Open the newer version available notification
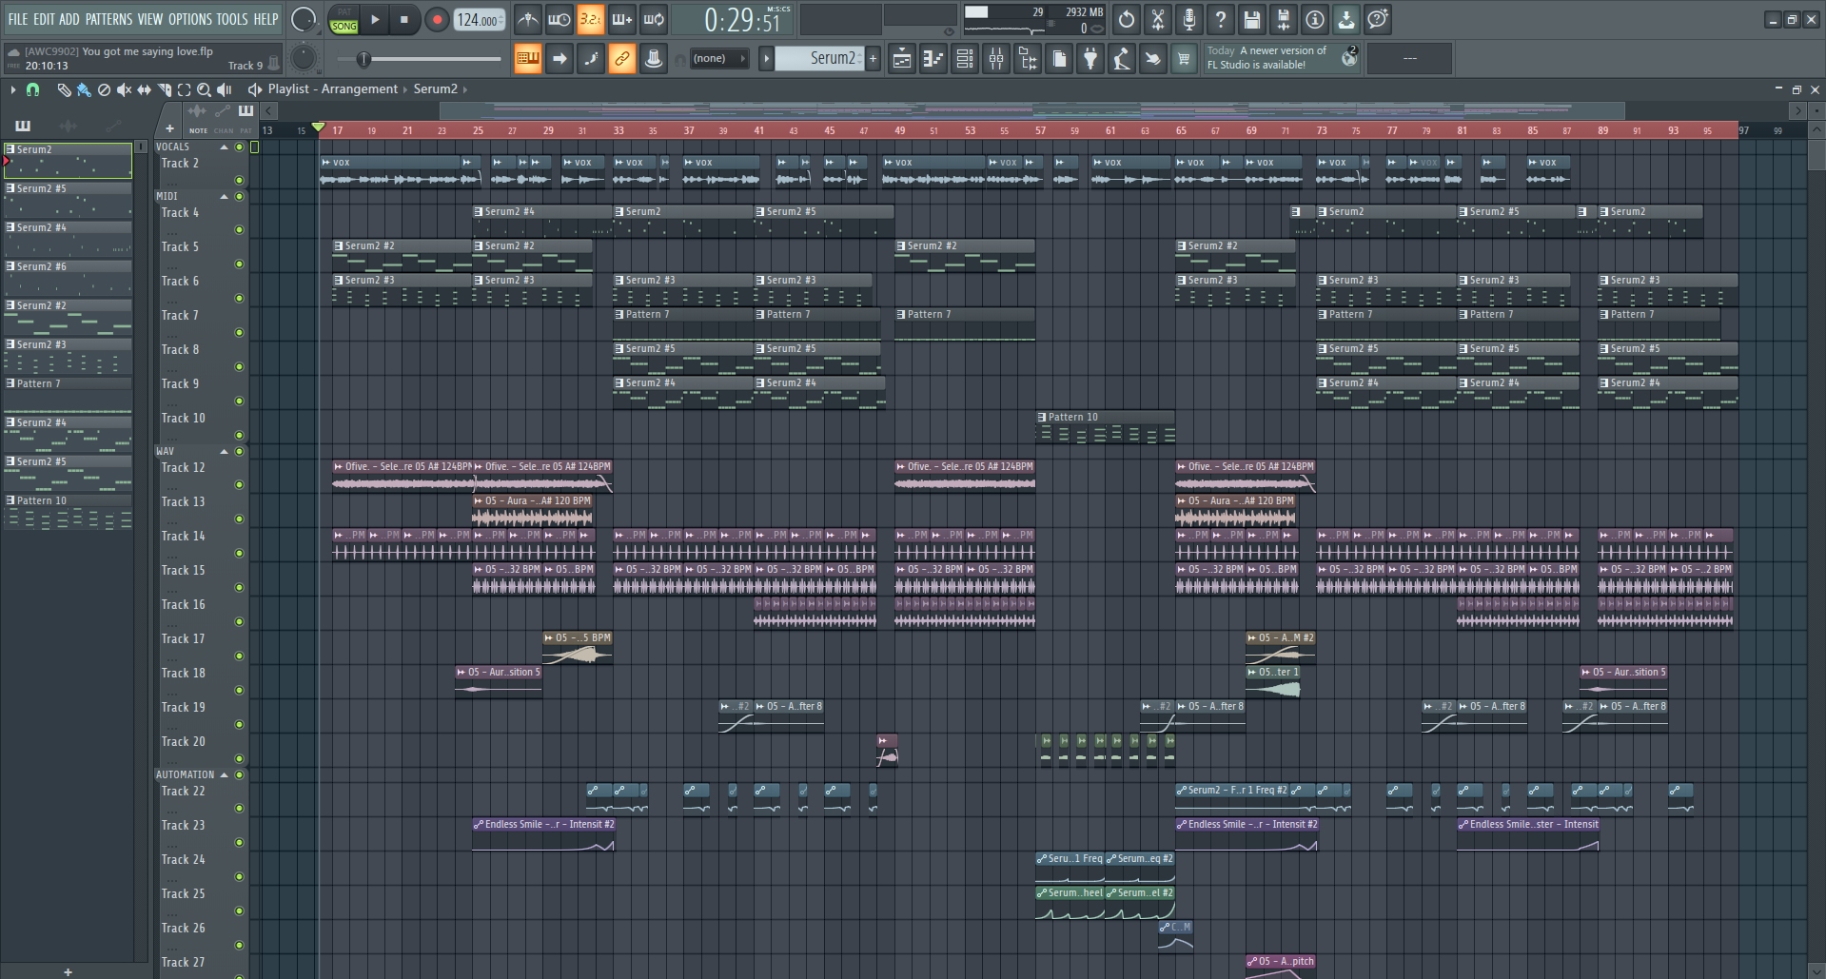Image resolution: width=1826 pixels, height=979 pixels. click(1281, 58)
